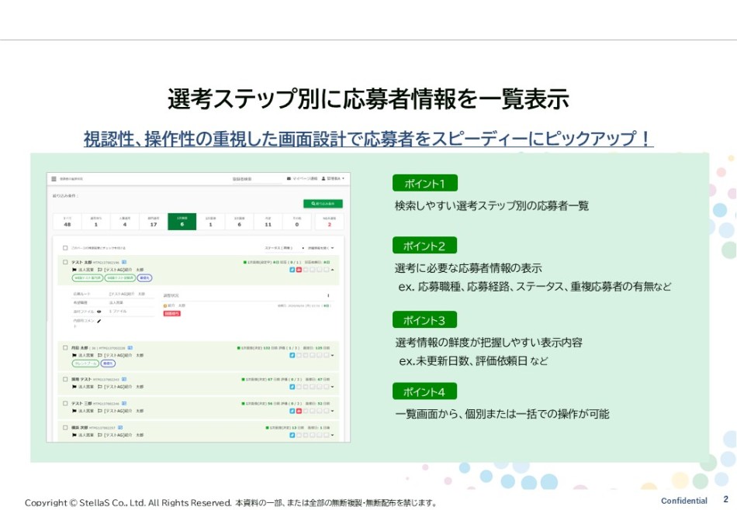Tick the checkbox for テスト 太郎

pos(65,262)
